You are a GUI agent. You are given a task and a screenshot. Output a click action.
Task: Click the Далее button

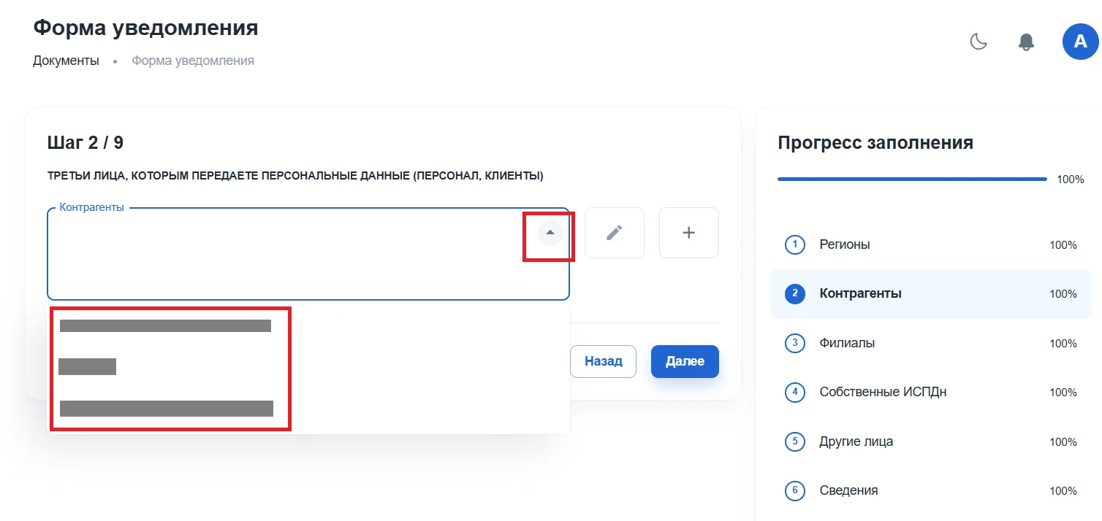(x=685, y=361)
